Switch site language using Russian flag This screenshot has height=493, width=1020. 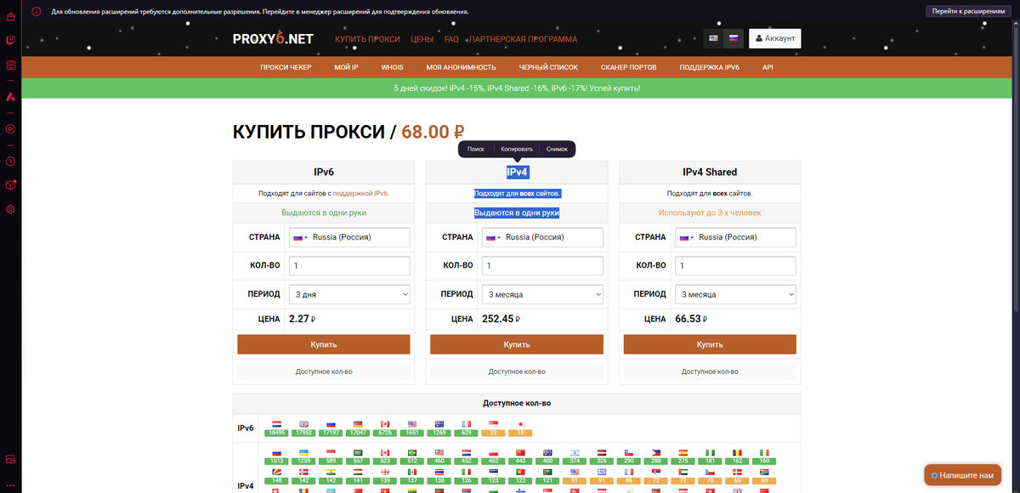pos(734,38)
